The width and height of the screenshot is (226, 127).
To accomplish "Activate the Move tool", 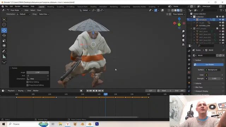I will (x=4, y=30).
